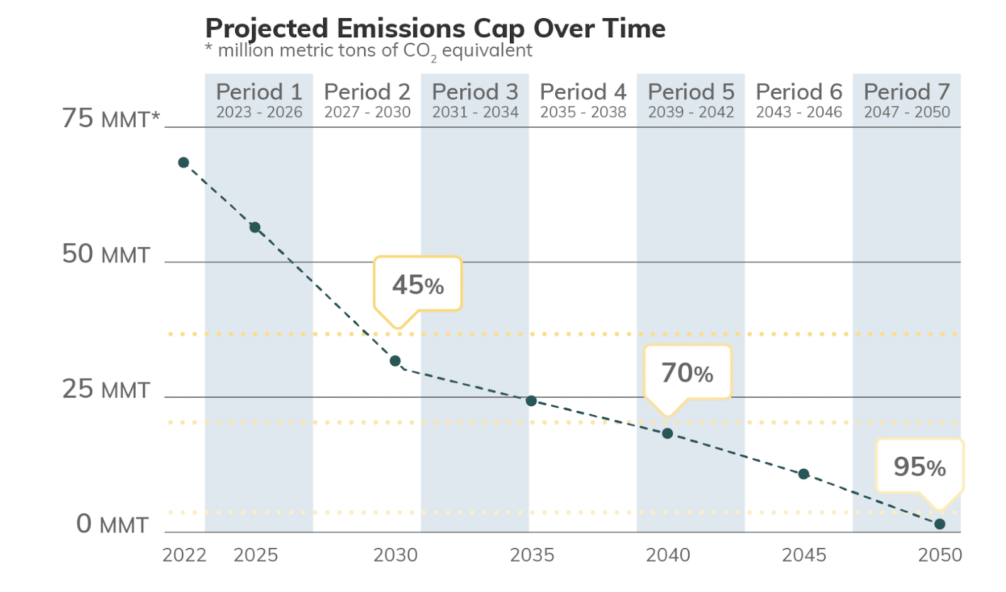Click the 2045 data point marker
The width and height of the screenshot is (1006, 592).
tap(804, 474)
